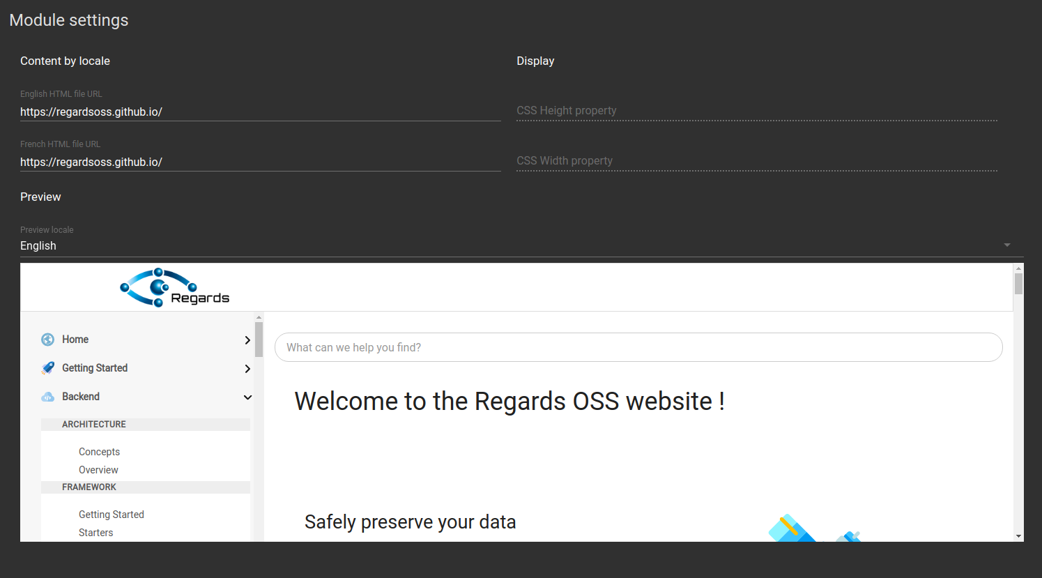Image resolution: width=1042 pixels, height=578 pixels.
Task: Expand the Home menu chevron
Action: click(247, 340)
